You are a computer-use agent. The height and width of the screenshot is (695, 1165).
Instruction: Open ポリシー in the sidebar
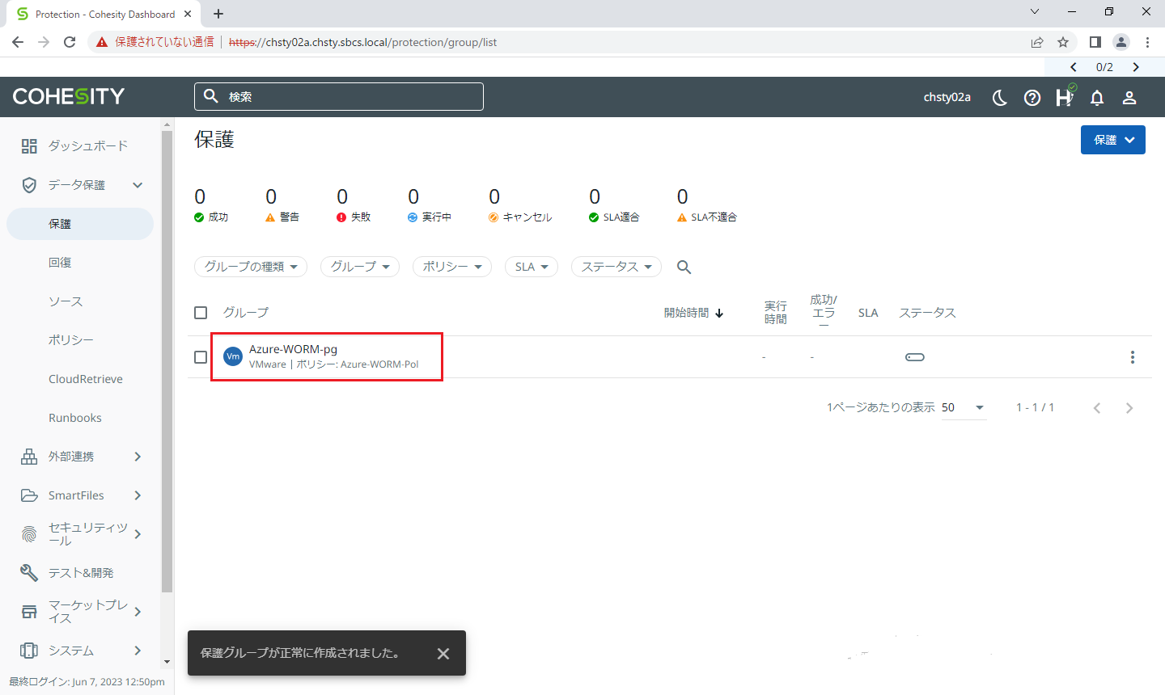71,340
